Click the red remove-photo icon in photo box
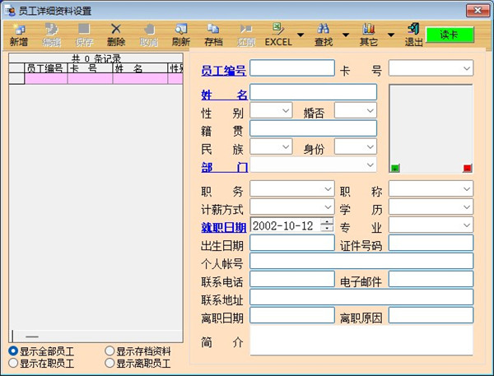 467,168
